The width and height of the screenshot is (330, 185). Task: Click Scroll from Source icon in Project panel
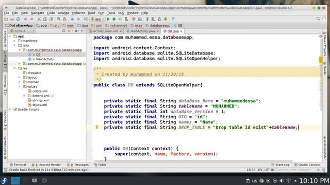63,31
